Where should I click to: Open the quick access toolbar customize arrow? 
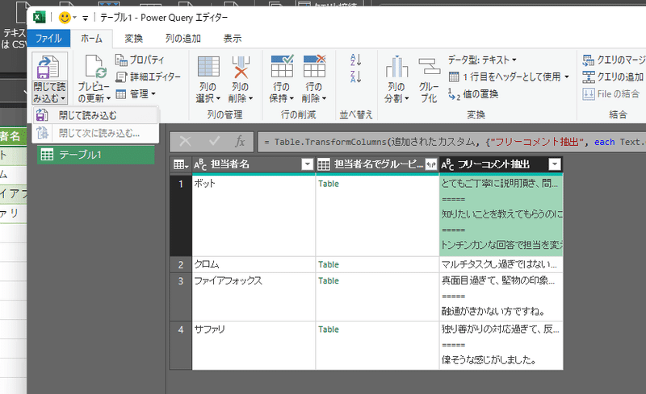[x=86, y=18]
